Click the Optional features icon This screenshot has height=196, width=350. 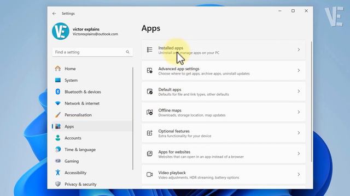point(149,133)
